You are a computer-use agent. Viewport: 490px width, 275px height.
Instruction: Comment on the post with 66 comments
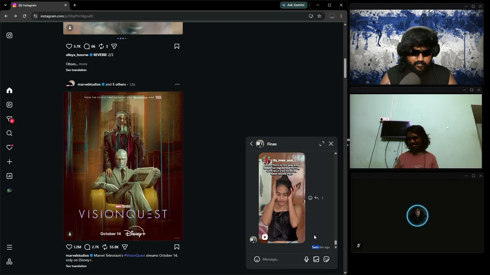point(87,46)
